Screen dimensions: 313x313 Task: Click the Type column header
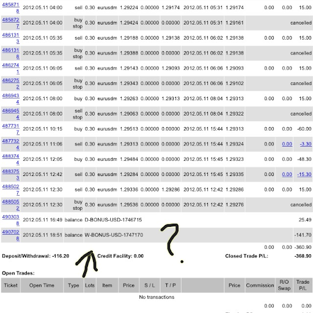click(73, 285)
